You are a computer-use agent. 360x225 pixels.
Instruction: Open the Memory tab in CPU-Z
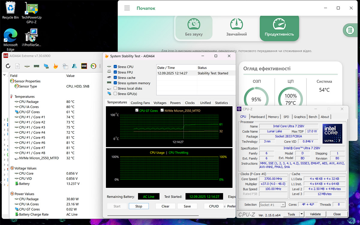(x=273, y=117)
